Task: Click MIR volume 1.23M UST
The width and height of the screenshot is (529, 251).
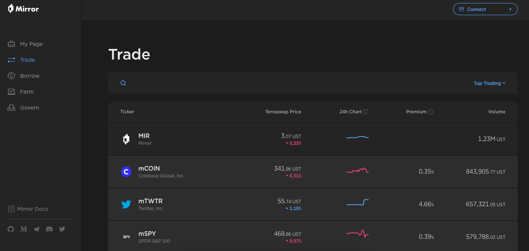Action: point(492,139)
